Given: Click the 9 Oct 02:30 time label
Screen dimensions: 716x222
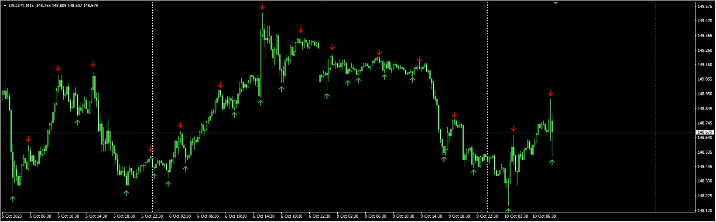Looking at the screenshot, I should click(347, 216).
